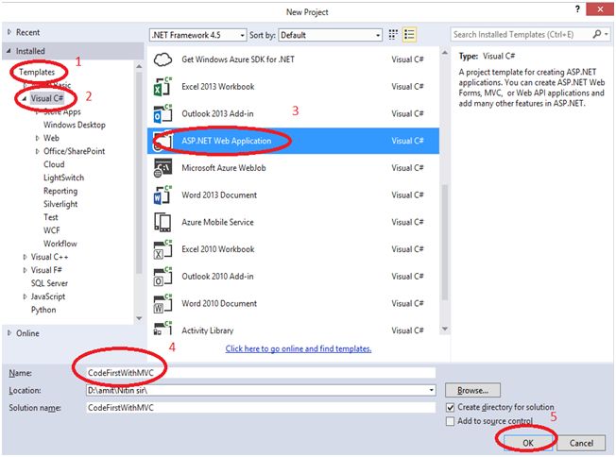This screenshot has width=616, height=457.
Task: Switch to small icons grid view
Action: coord(393,35)
